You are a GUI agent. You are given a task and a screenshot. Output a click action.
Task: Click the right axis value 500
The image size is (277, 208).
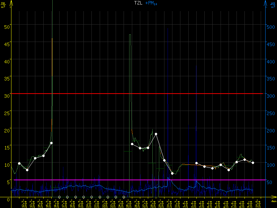click(271, 25)
